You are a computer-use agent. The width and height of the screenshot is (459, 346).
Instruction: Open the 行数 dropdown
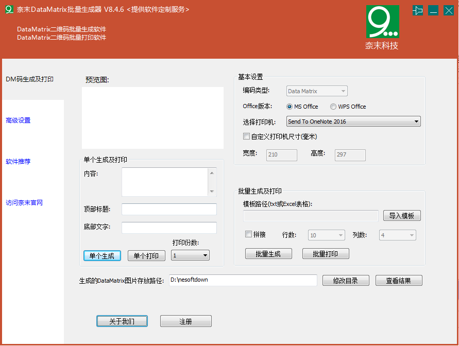pyautogui.click(x=327, y=235)
